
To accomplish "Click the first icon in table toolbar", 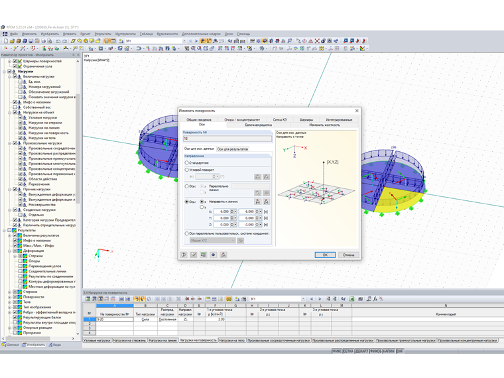I will (x=88, y=299).
